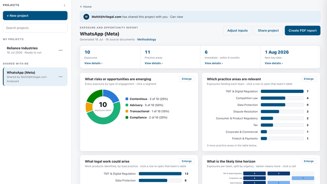Click the blue Contentious donut segment
Image resolution: width=327 pixels, height=184 pixels.
(112, 95)
